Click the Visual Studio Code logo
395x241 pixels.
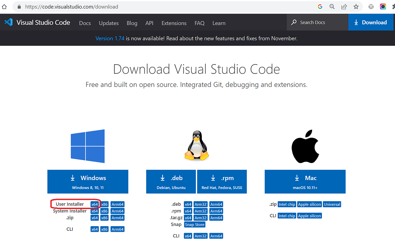tap(8, 22)
